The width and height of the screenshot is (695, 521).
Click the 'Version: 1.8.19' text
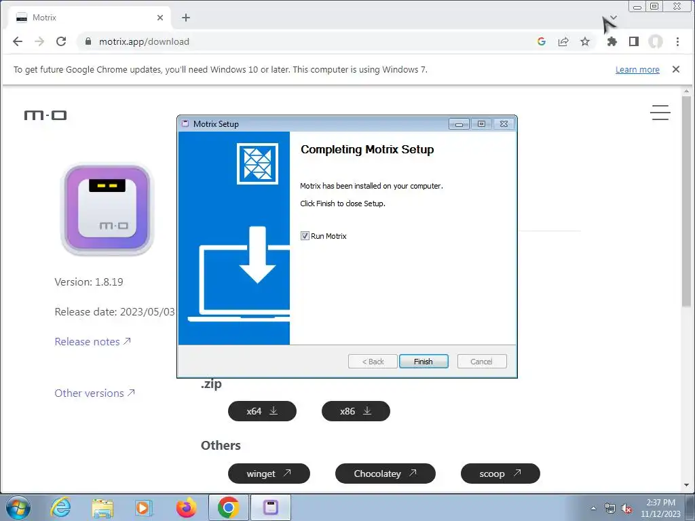tap(89, 282)
